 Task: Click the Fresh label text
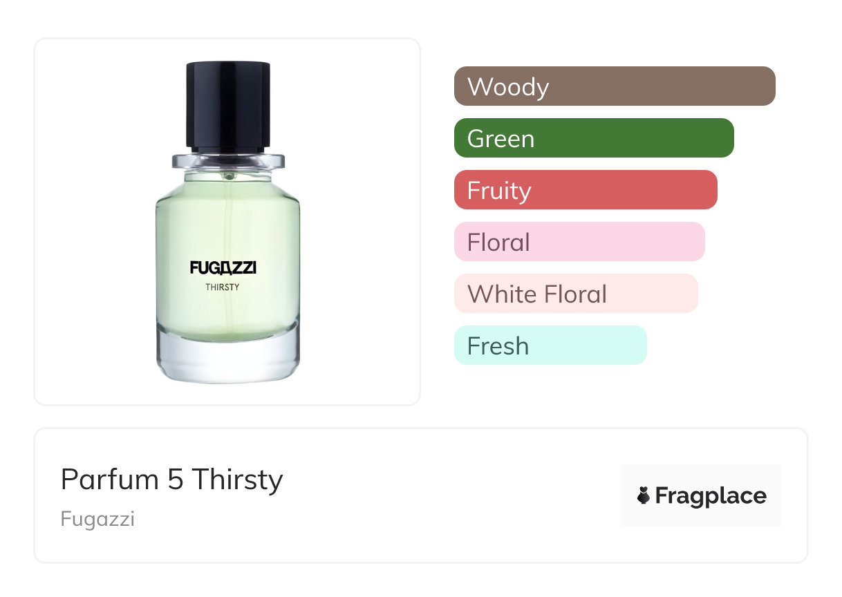click(498, 346)
